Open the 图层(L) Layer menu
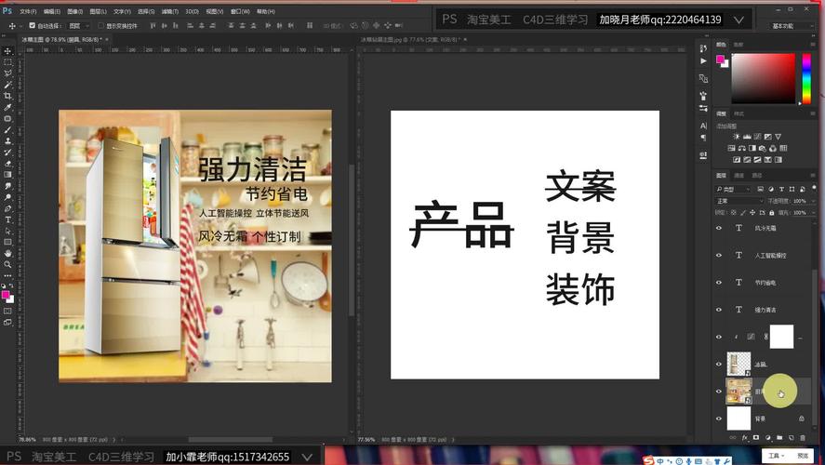This screenshot has width=825, height=465. (98, 11)
